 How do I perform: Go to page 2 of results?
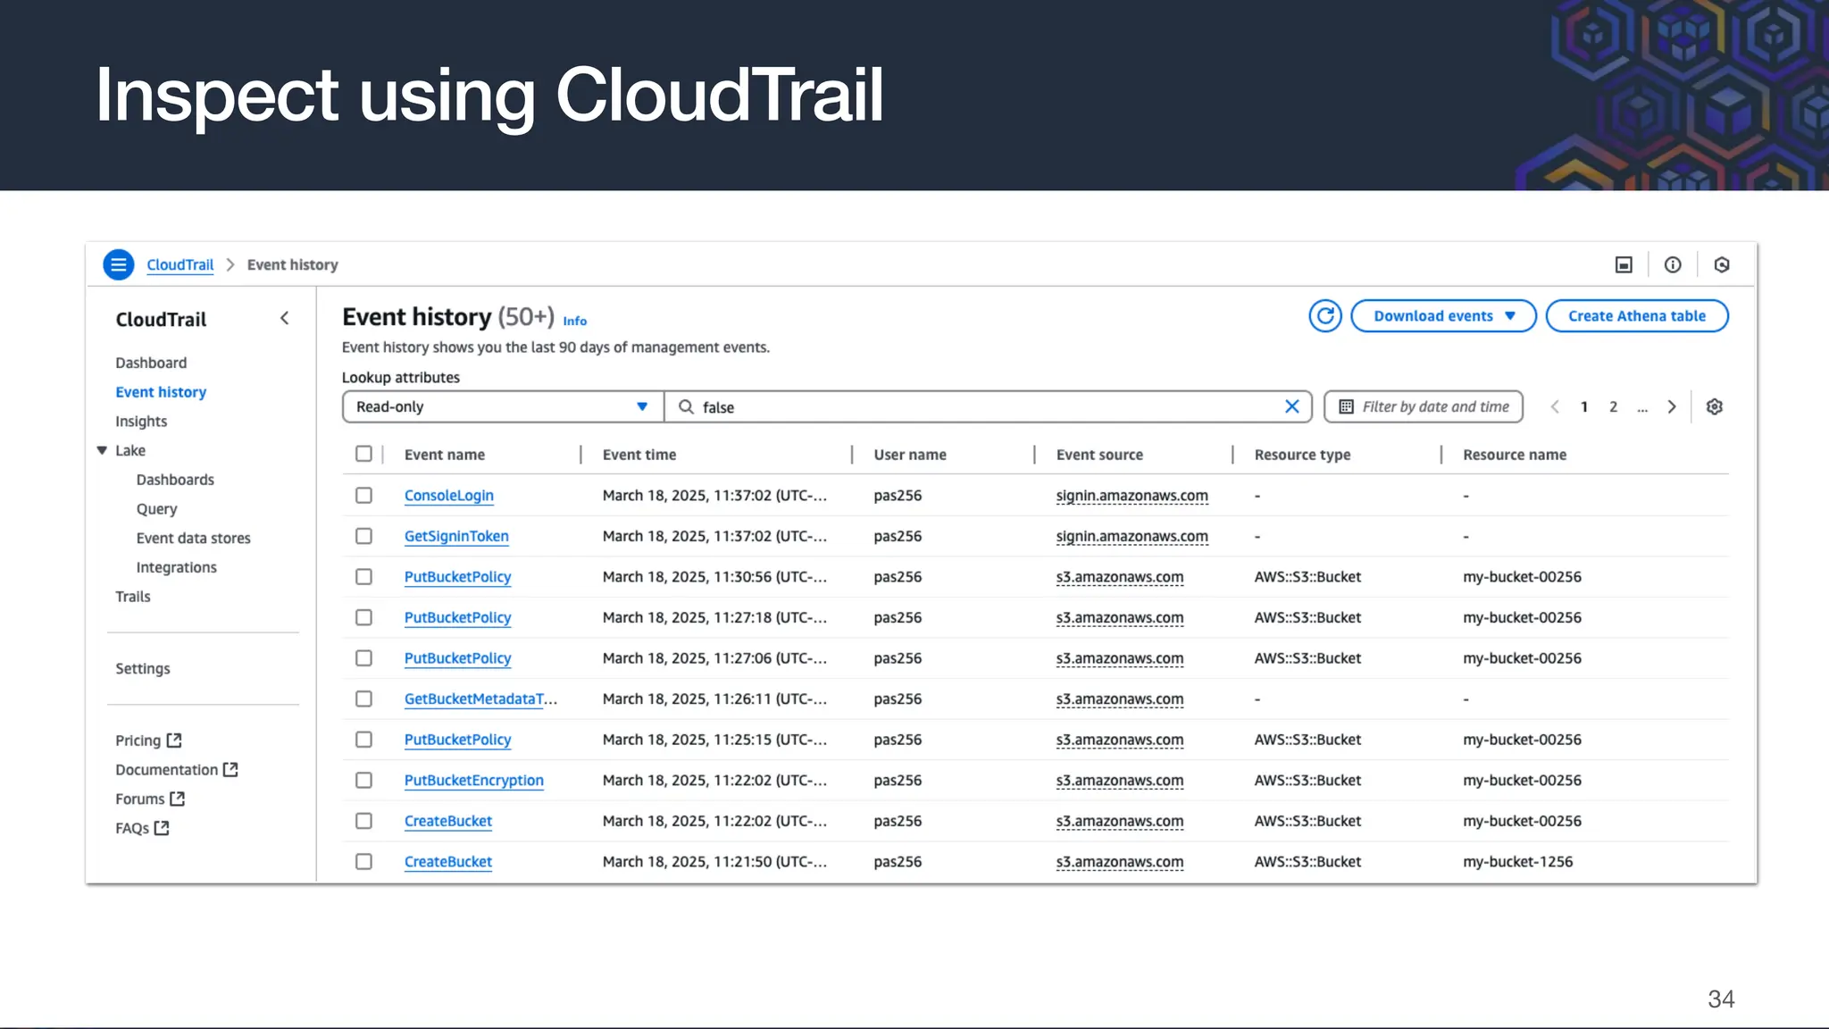click(x=1613, y=406)
